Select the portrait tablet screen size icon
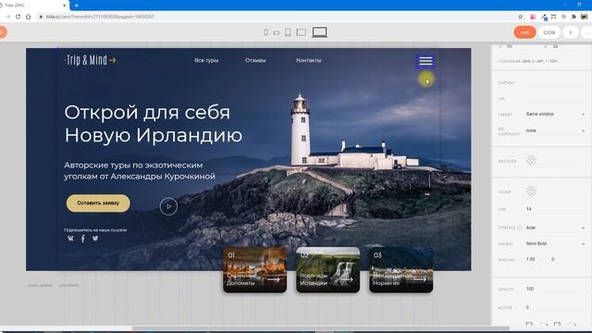The image size is (592, 333). pyautogui.click(x=288, y=32)
